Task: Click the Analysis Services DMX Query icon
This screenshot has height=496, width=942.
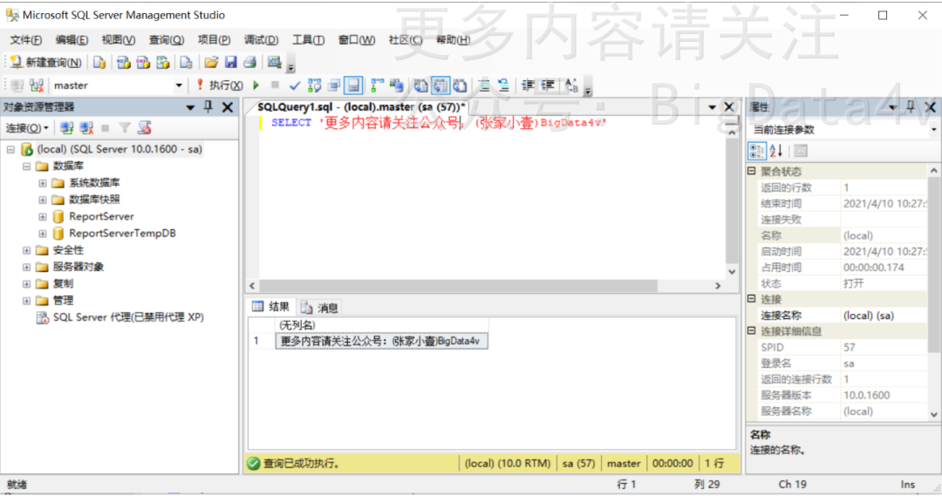Action: [x=143, y=63]
